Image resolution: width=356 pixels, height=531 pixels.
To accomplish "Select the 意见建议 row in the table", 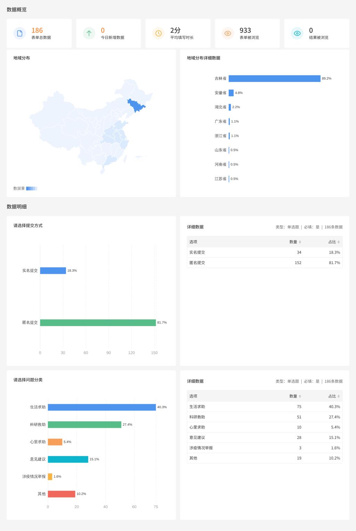I will [x=265, y=438].
